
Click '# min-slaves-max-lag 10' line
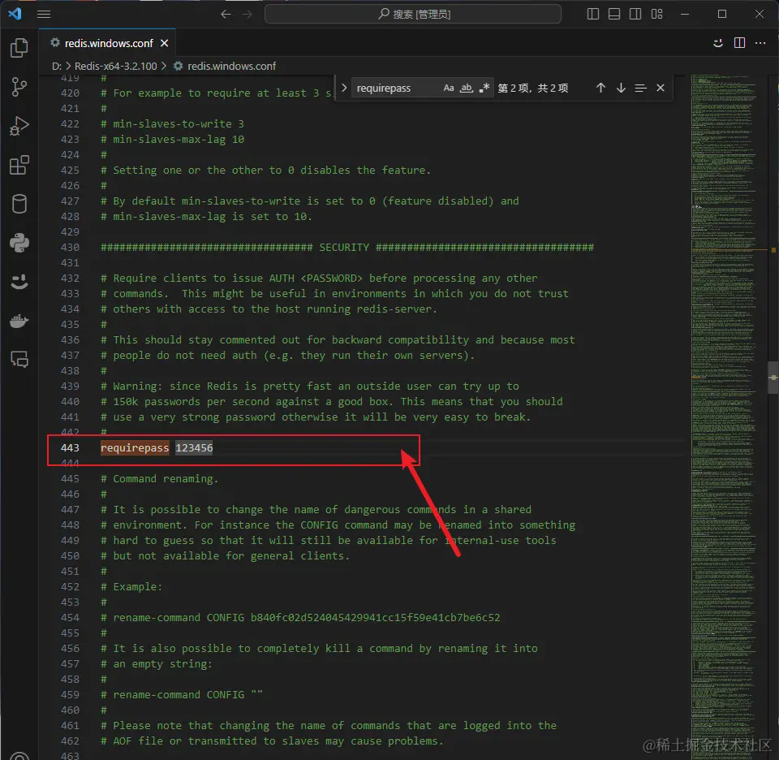click(x=172, y=139)
